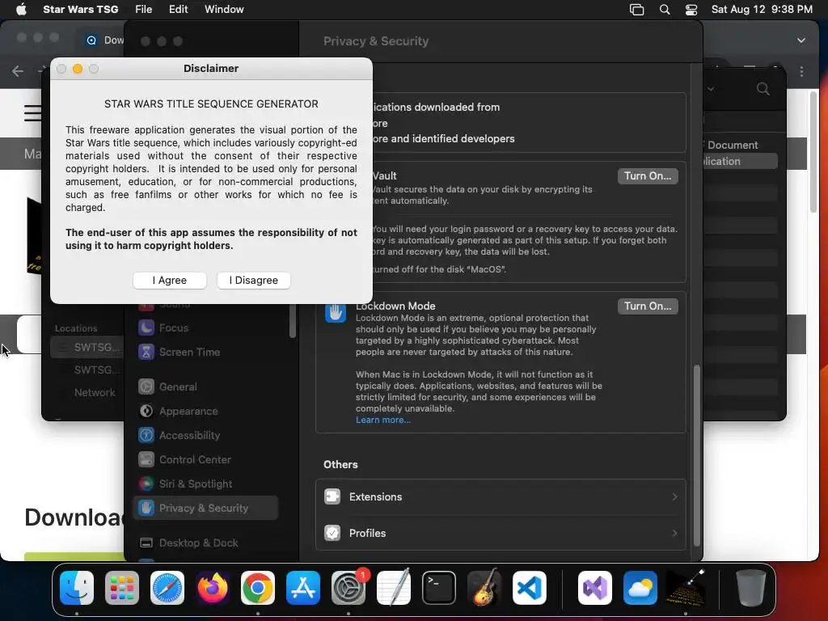This screenshot has height=621, width=828.
Task: Click the Lockdown Mode hand icon
Action: click(336, 313)
